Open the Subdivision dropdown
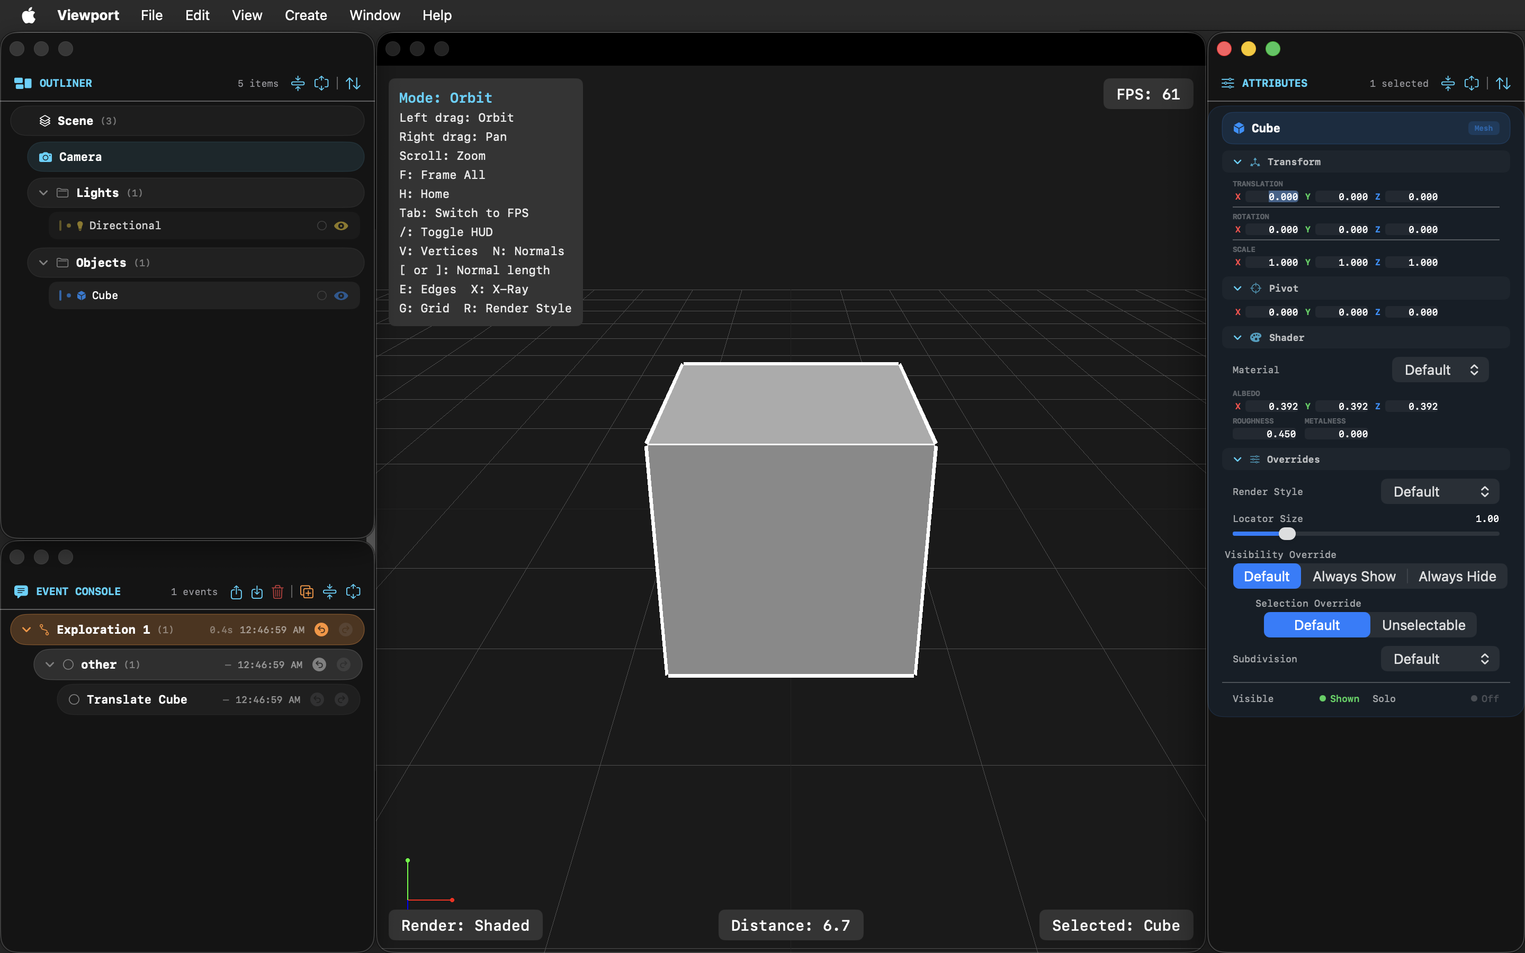This screenshot has width=1525, height=953. [1439, 659]
